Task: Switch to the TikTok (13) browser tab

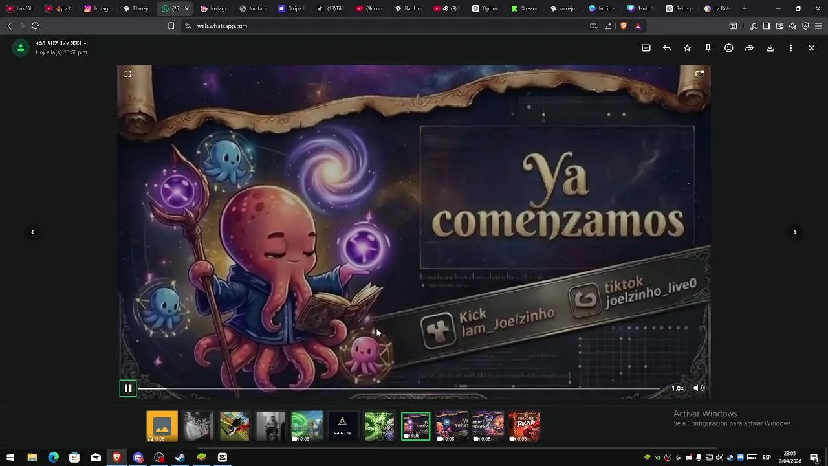Action: pyautogui.click(x=331, y=8)
